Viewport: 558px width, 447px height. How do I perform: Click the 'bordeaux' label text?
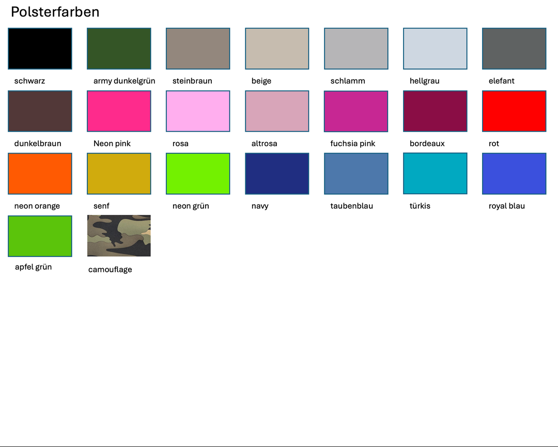point(427,144)
